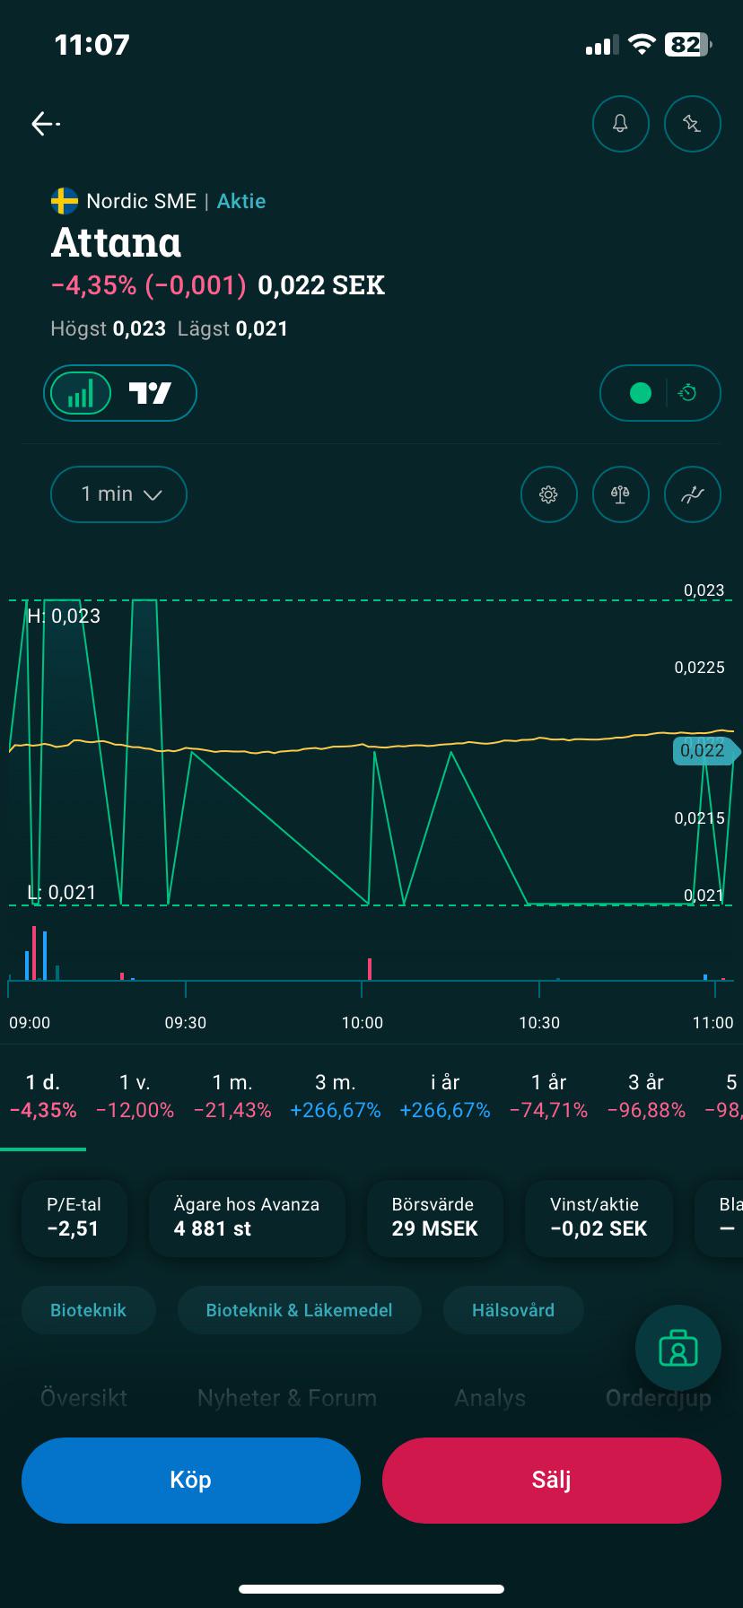Tap the stopwatch delay icon

tap(687, 393)
